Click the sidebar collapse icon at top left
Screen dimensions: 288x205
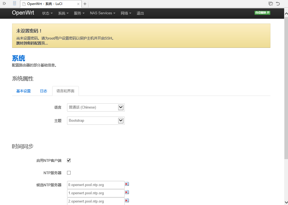coord(4,4)
